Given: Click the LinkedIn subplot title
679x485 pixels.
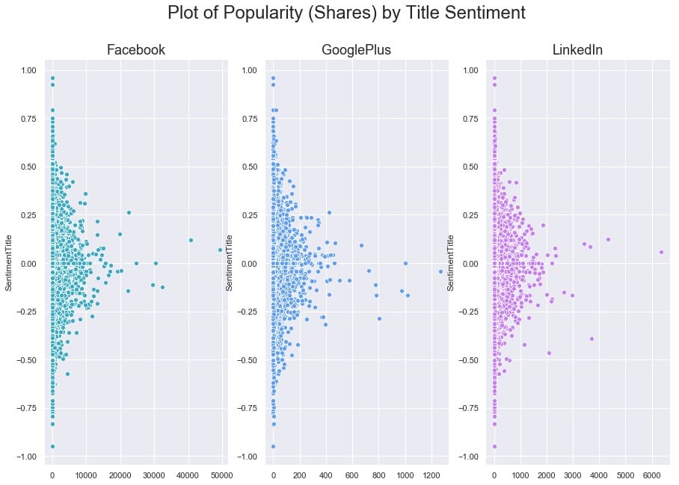Looking at the screenshot, I should click(577, 51).
